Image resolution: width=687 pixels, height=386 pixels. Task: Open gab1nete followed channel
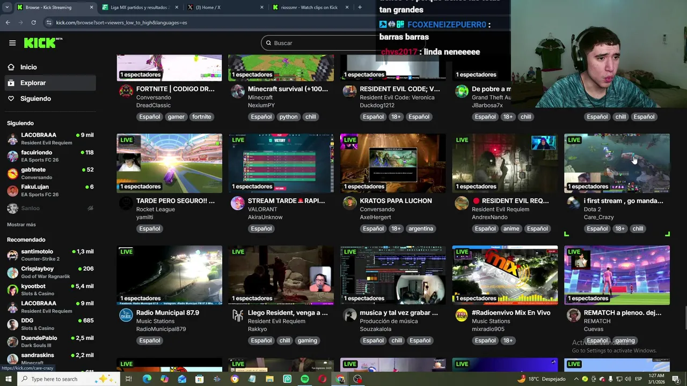pyautogui.click(x=50, y=173)
